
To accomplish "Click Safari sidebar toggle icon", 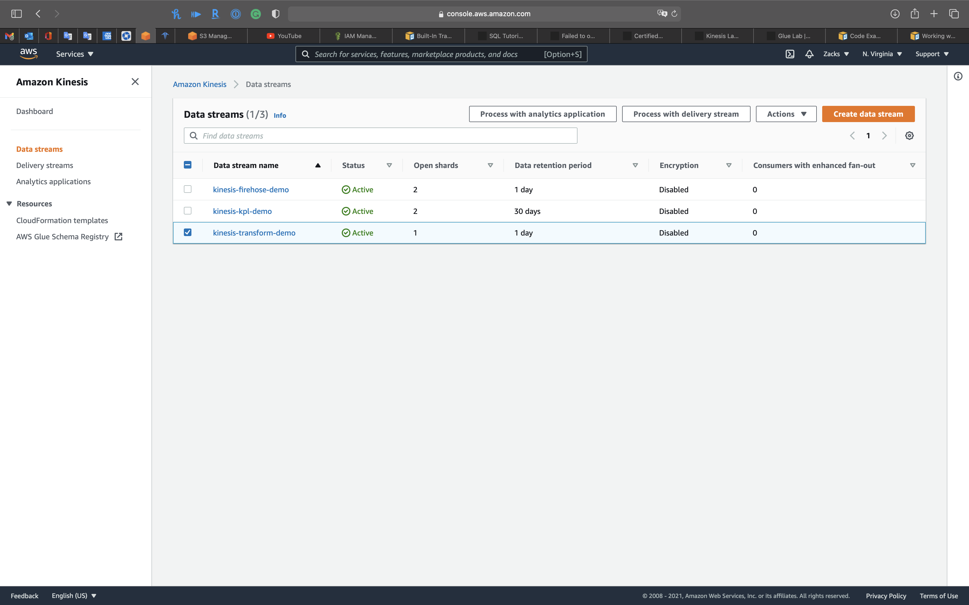I will 16,14.
